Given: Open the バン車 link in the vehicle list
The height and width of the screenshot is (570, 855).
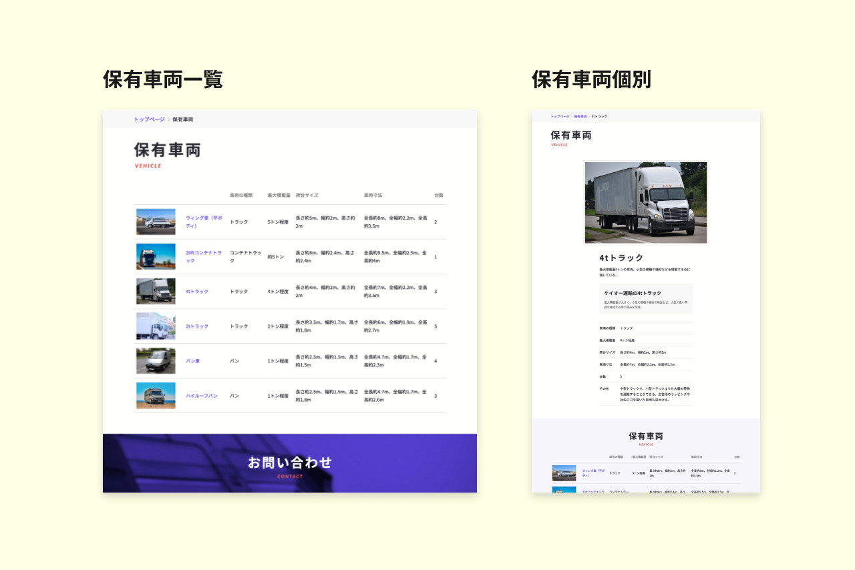Looking at the screenshot, I should 192,361.
